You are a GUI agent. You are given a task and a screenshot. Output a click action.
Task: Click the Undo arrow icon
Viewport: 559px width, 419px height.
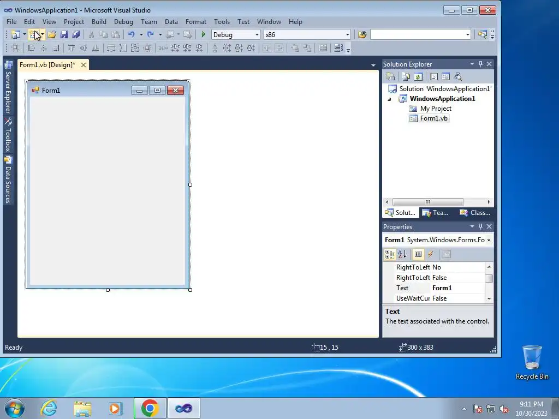point(132,34)
